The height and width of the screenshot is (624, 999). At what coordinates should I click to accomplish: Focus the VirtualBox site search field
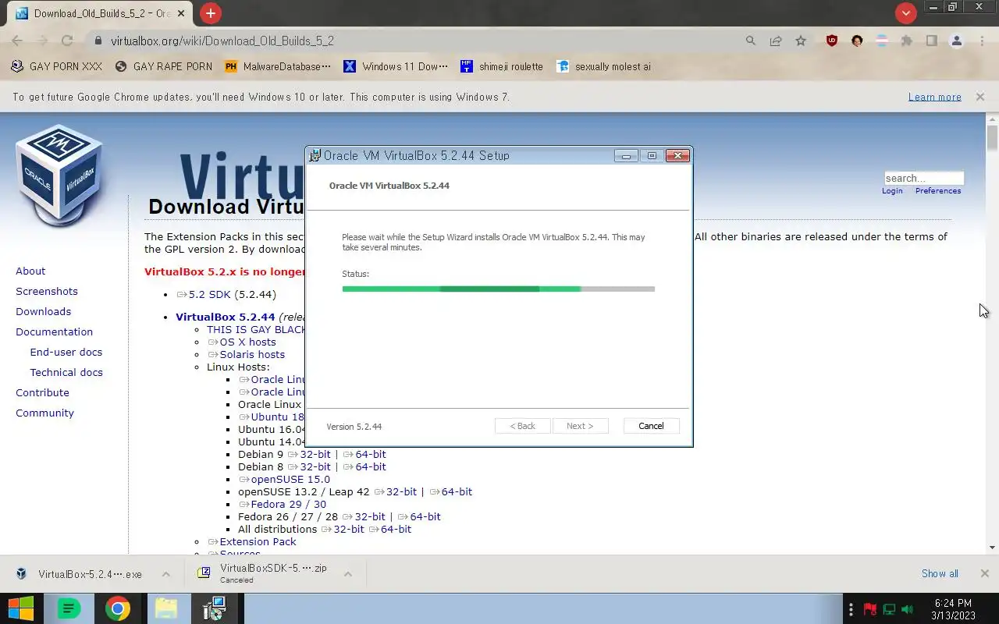pos(924,178)
